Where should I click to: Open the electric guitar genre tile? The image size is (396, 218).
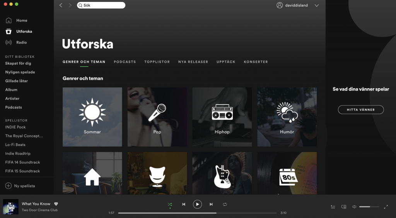[x=222, y=173]
